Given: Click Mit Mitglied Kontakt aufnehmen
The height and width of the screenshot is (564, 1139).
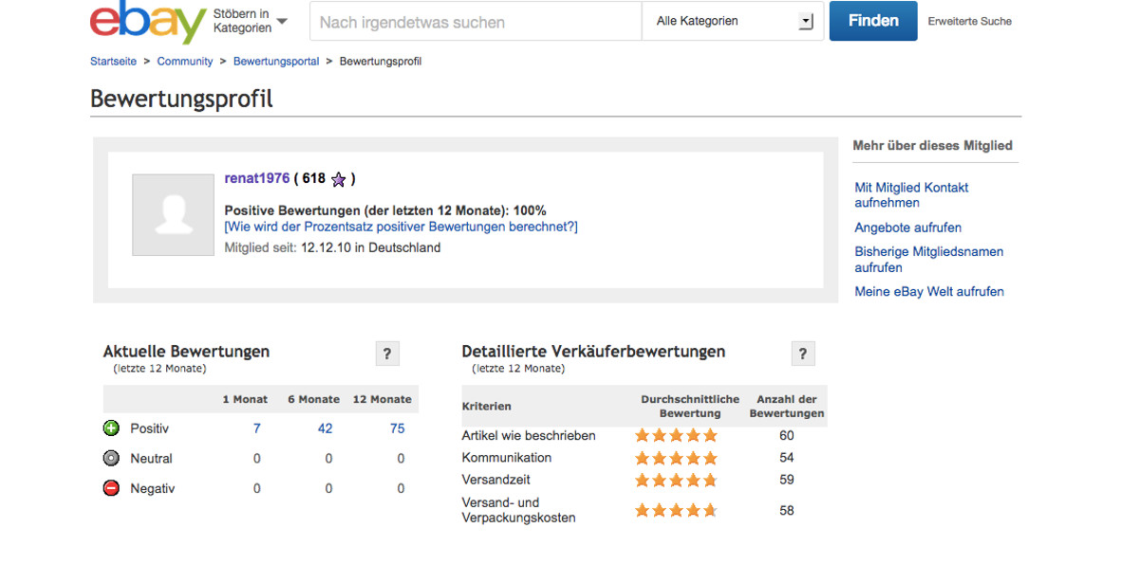Looking at the screenshot, I should click(911, 195).
